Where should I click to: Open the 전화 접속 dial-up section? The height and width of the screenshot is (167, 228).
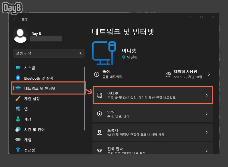coord(152,150)
